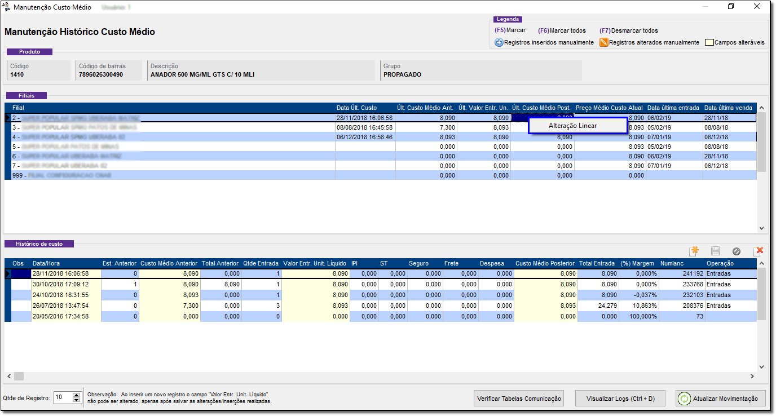Click the blue plus legend icon

[499, 43]
